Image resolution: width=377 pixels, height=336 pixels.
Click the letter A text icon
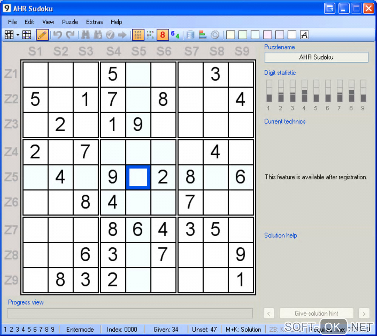point(304,35)
